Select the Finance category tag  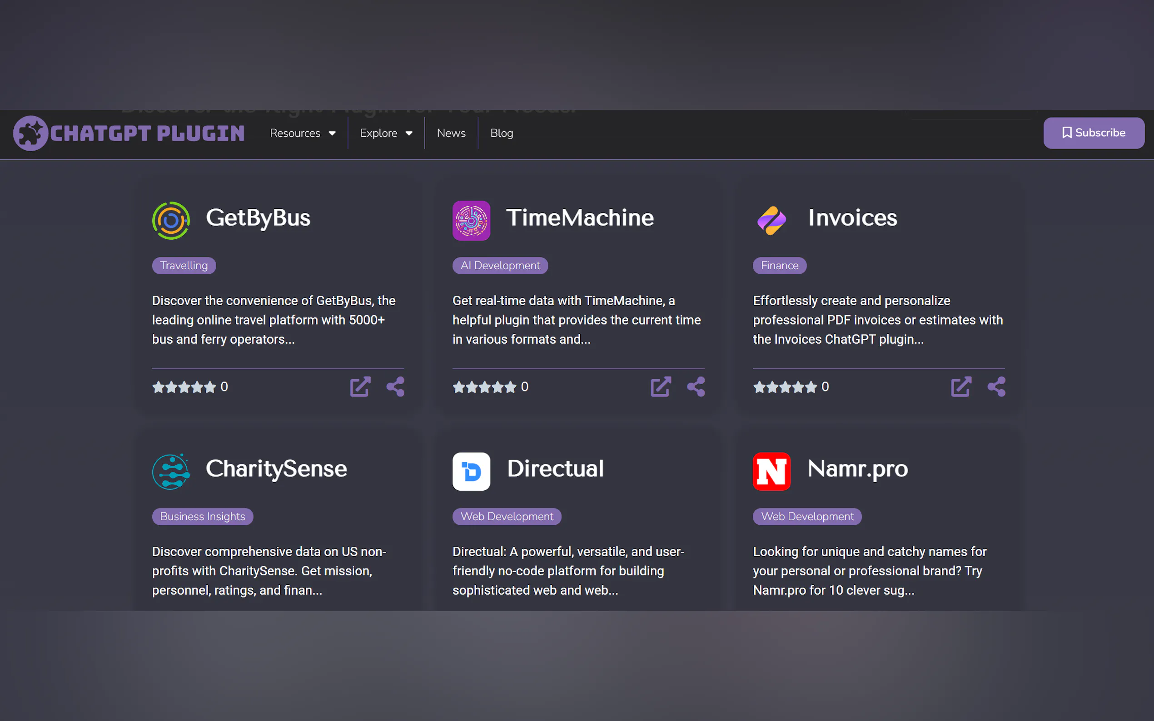click(779, 266)
